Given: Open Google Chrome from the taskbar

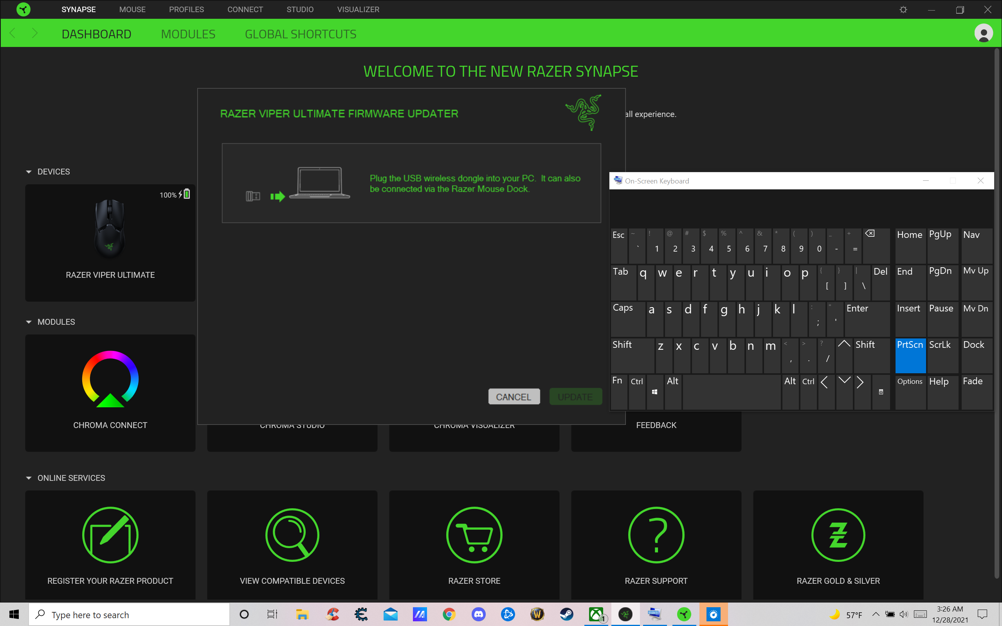Looking at the screenshot, I should coord(449,614).
